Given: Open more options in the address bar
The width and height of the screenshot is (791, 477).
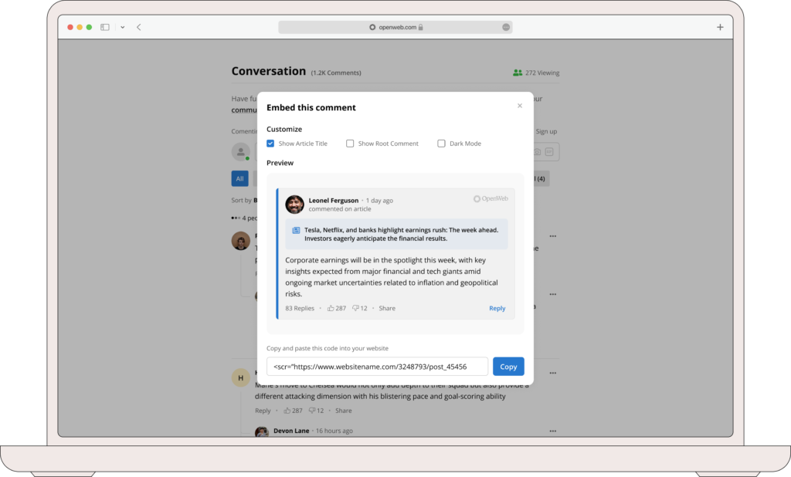Looking at the screenshot, I should point(506,27).
